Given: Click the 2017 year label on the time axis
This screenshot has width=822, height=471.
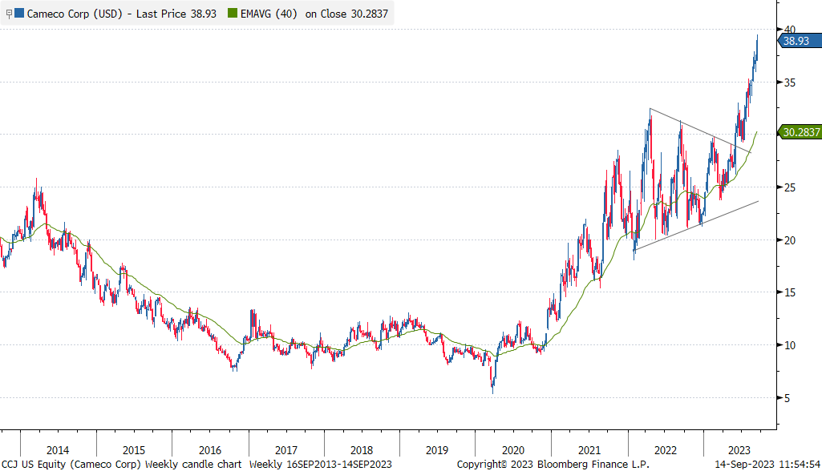Looking at the screenshot, I should coord(285,450).
